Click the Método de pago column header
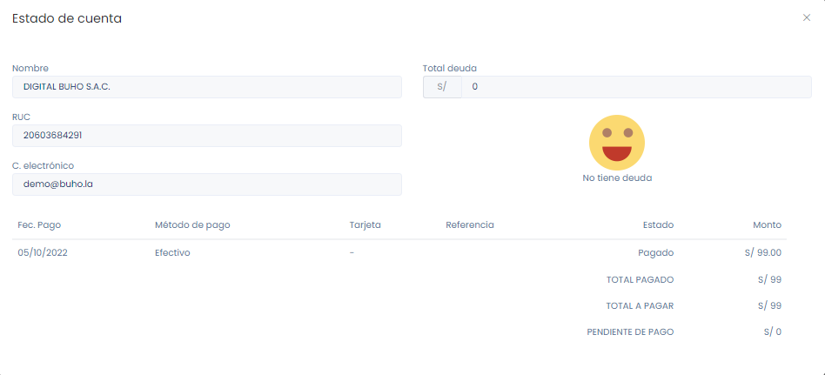825x375 pixels. [x=192, y=224]
